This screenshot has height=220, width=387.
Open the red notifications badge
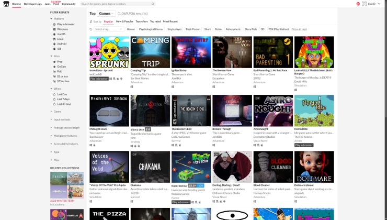tap(358, 4)
